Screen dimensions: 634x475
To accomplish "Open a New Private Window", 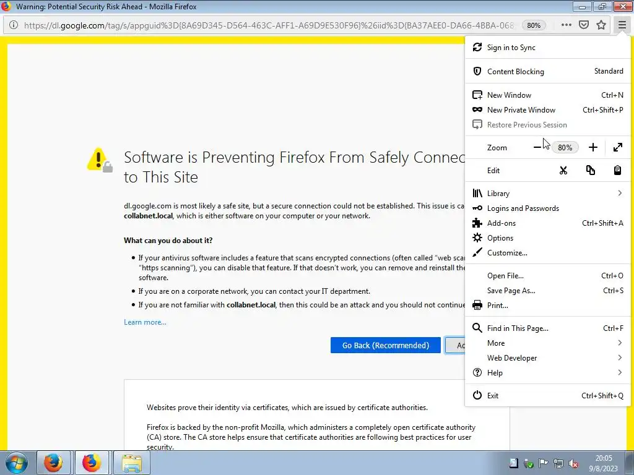I will (x=548, y=110).
